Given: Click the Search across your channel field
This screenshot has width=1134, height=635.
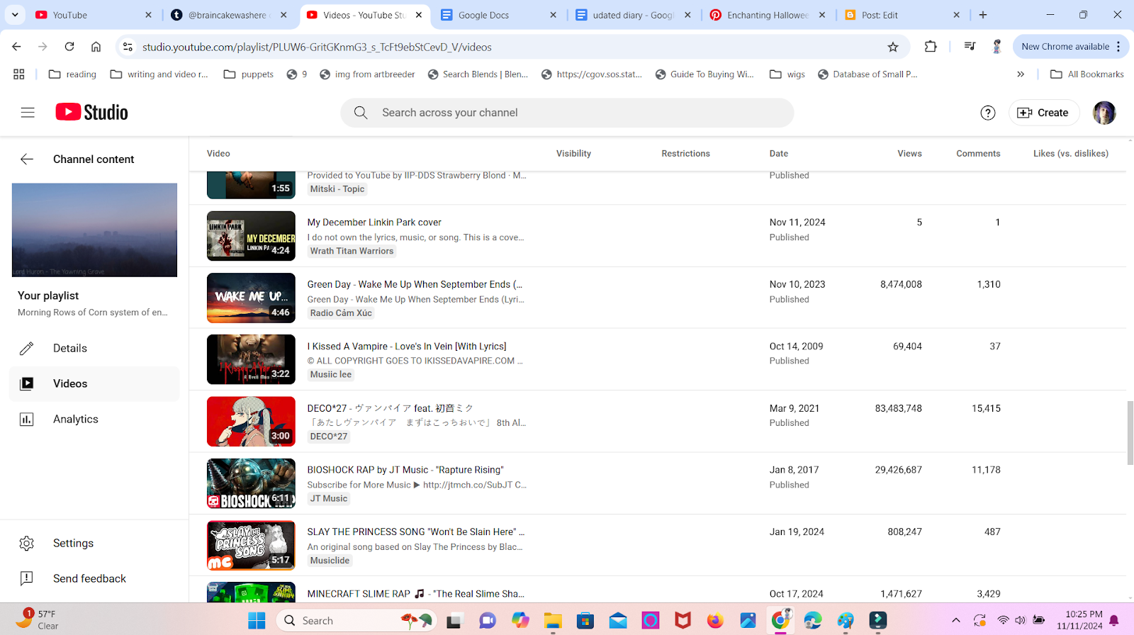Looking at the screenshot, I should pos(567,113).
